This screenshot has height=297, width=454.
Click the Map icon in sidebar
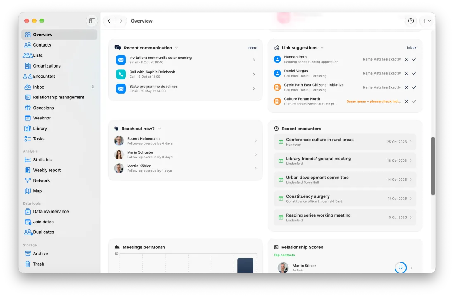pyautogui.click(x=28, y=191)
